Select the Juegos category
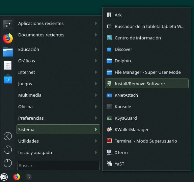 click(58, 84)
